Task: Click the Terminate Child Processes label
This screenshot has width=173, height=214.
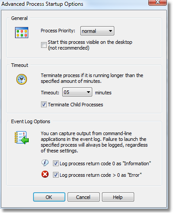Action: [75, 105]
